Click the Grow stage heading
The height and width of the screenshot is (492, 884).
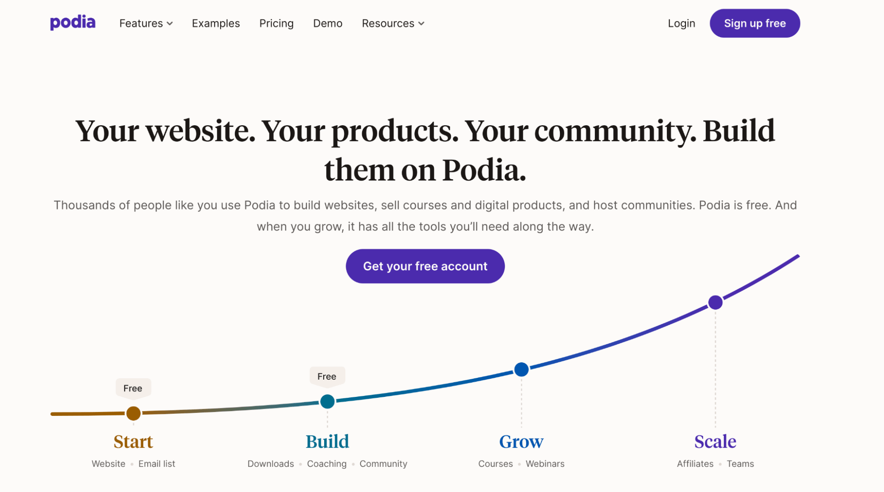click(521, 442)
